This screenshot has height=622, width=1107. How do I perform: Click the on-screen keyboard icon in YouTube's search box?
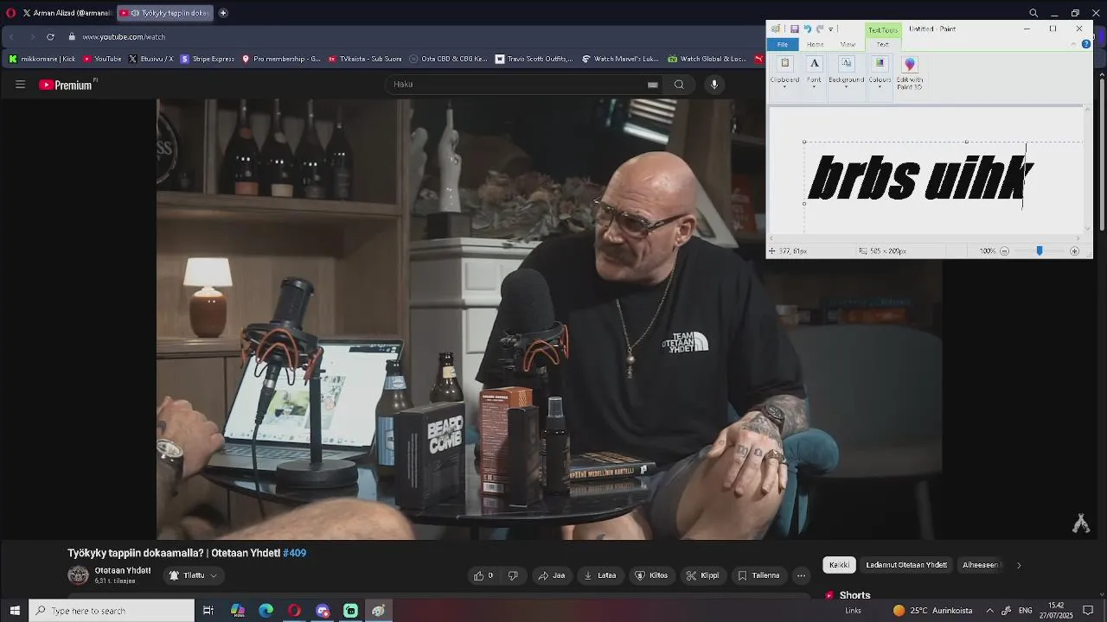coord(652,85)
